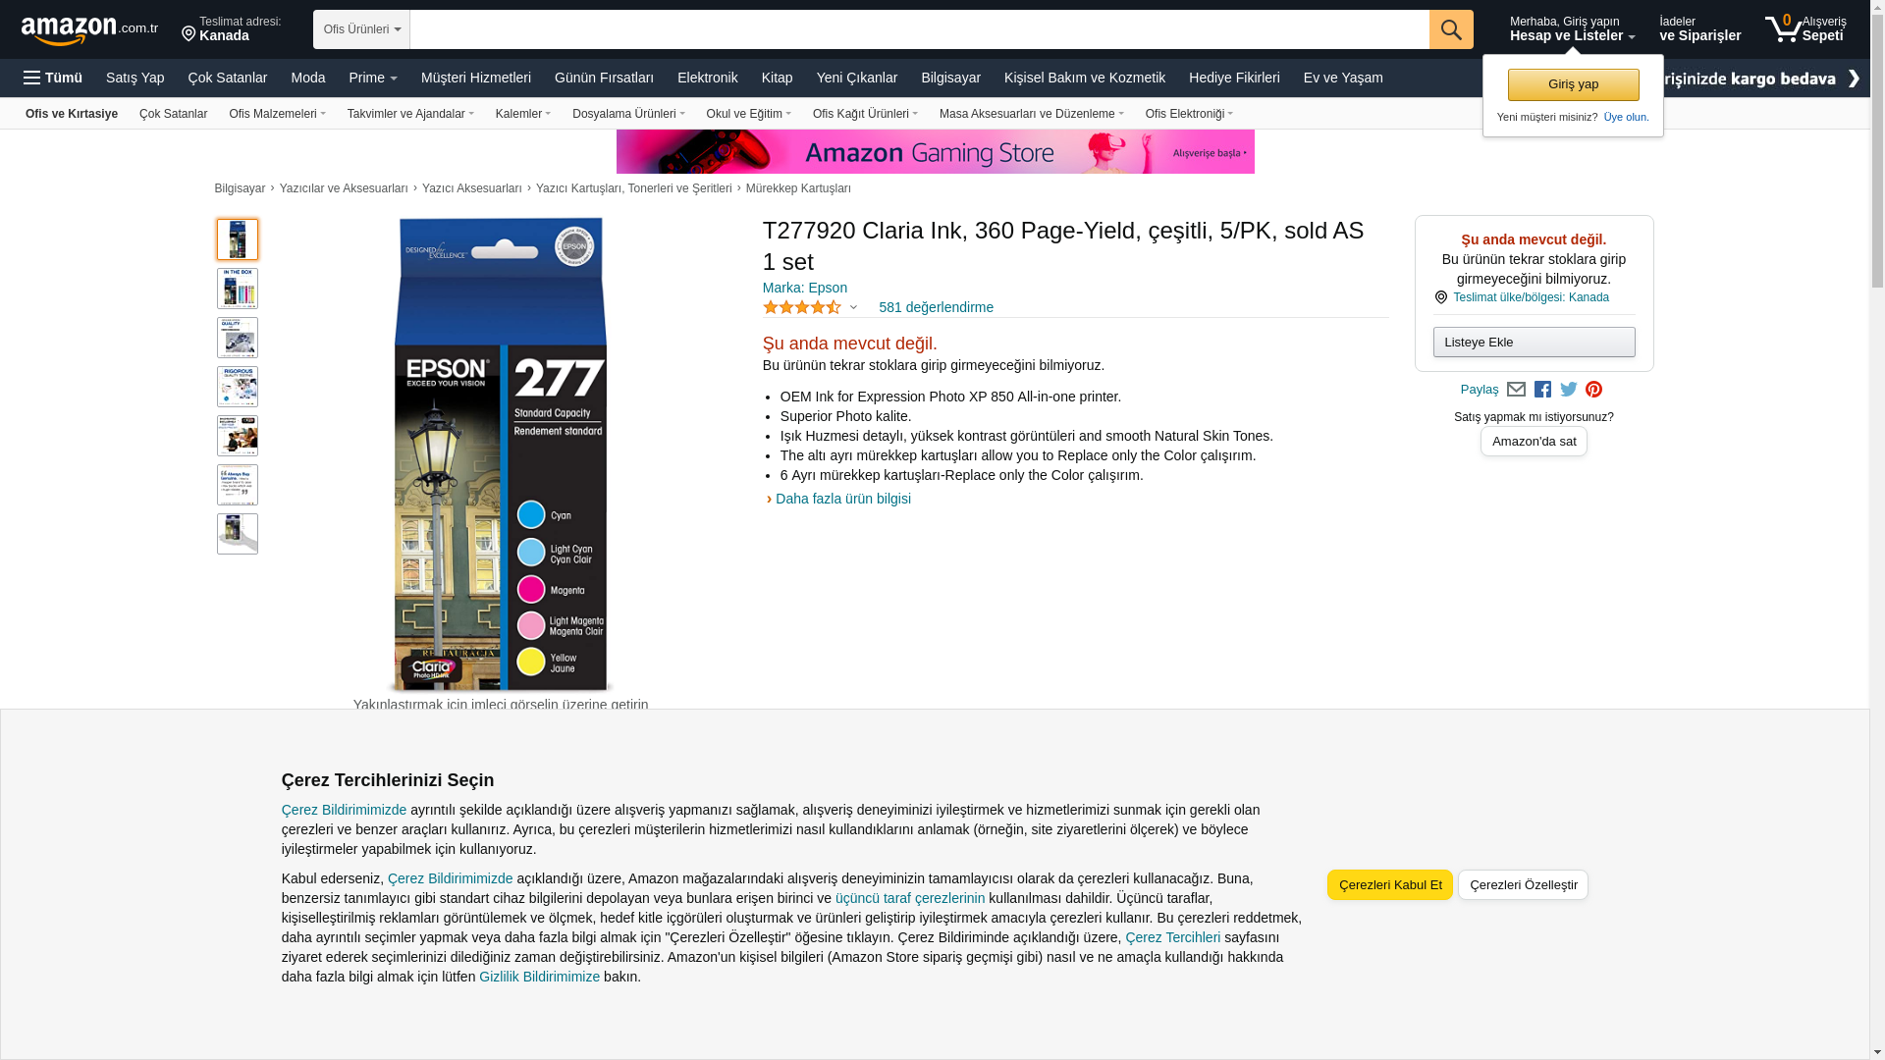Click inside the search text field
1885x1060 pixels.
pyautogui.click(x=919, y=29)
